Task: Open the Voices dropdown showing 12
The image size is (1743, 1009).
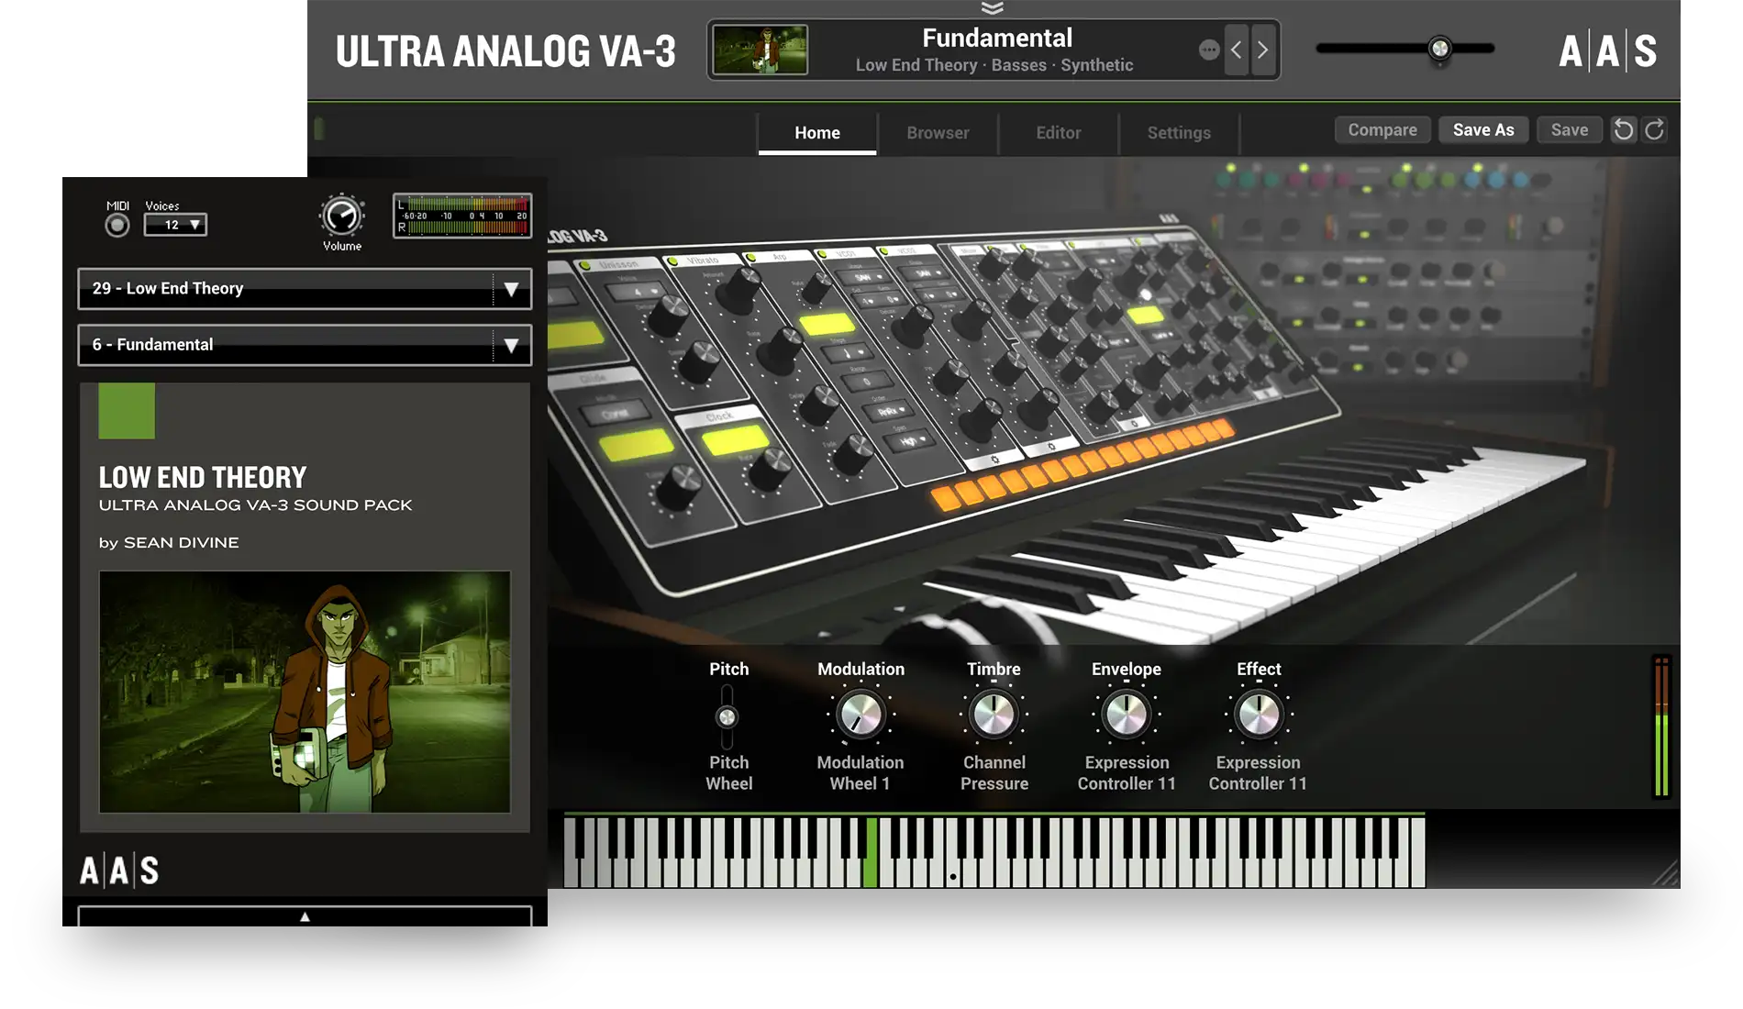Action: click(175, 225)
